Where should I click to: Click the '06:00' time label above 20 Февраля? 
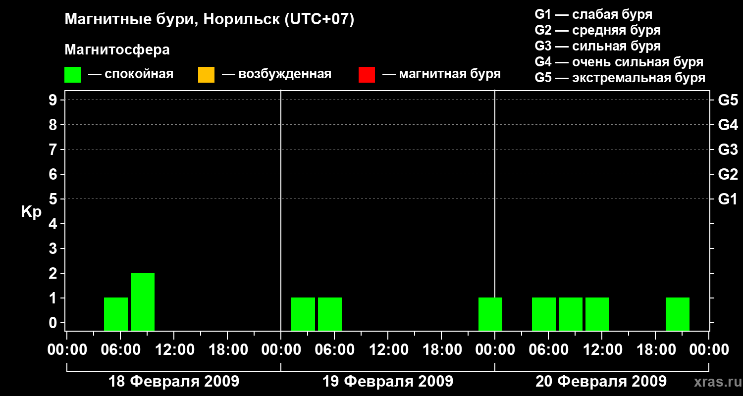click(548, 350)
